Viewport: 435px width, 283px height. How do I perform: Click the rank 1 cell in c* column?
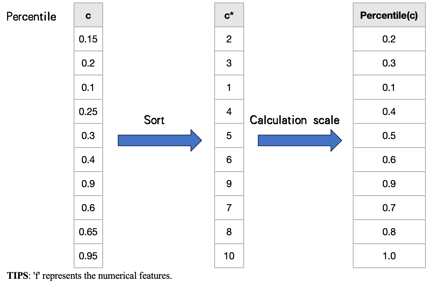229,87
